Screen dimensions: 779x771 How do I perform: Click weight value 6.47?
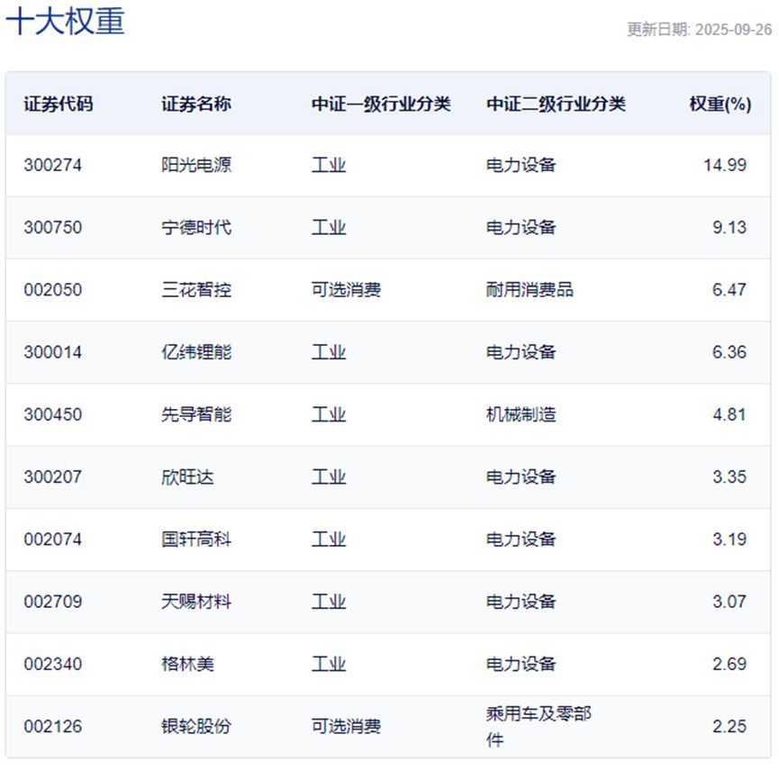point(729,290)
